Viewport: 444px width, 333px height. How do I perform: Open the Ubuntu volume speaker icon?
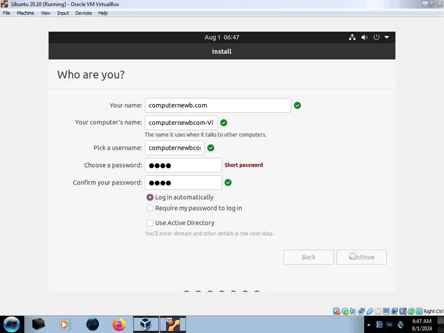click(364, 37)
